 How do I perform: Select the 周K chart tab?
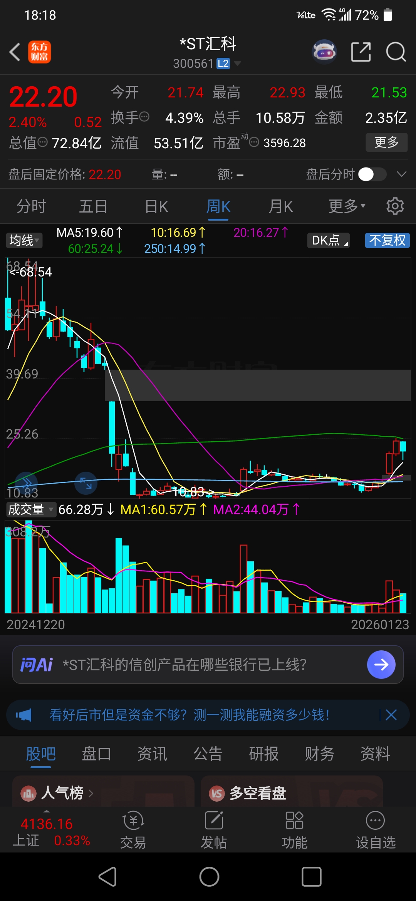(218, 206)
